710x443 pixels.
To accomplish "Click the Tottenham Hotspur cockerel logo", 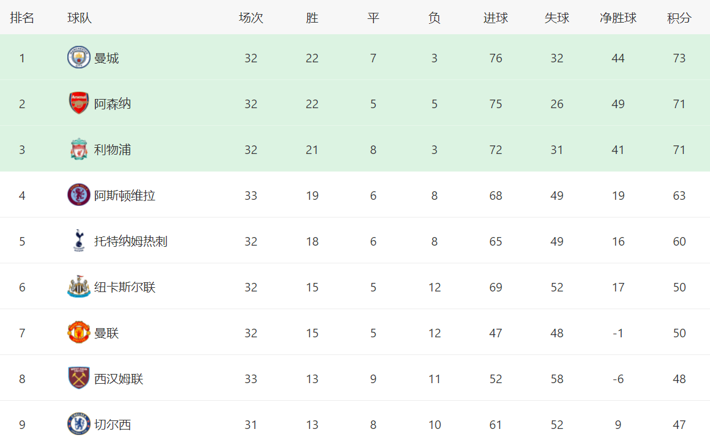I will pyautogui.click(x=79, y=241).
